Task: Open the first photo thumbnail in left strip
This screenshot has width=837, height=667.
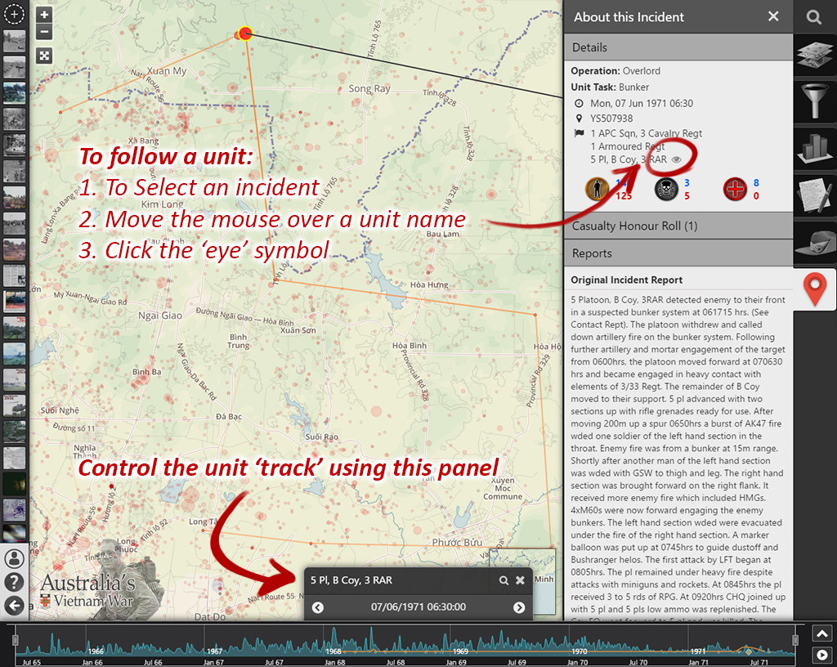Action: [14, 42]
